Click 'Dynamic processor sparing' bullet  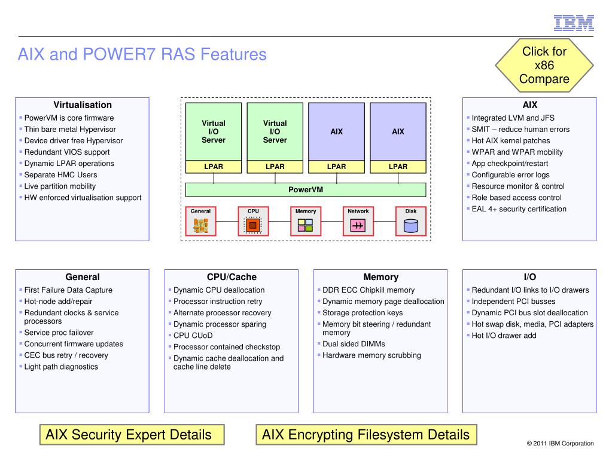coord(220,324)
